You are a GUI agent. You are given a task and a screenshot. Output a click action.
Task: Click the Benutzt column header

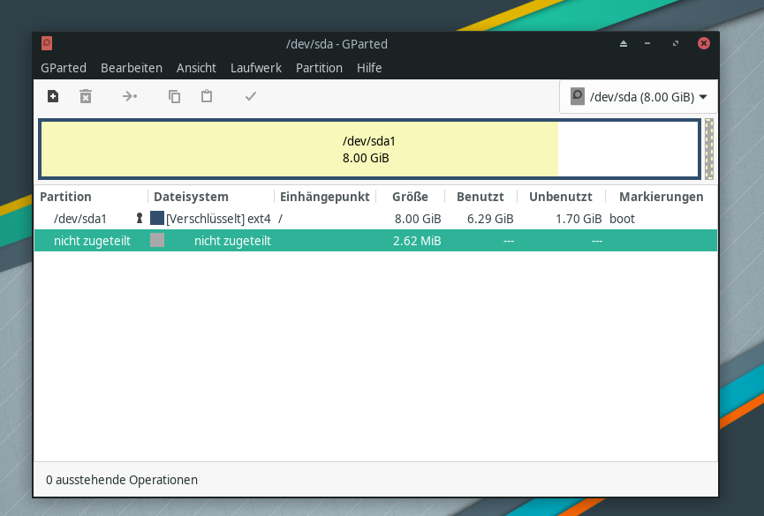pos(480,197)
